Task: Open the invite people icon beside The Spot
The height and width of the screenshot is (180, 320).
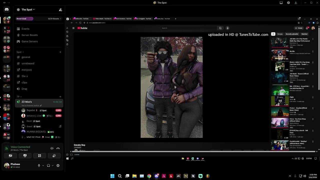Action: point(60,10)
